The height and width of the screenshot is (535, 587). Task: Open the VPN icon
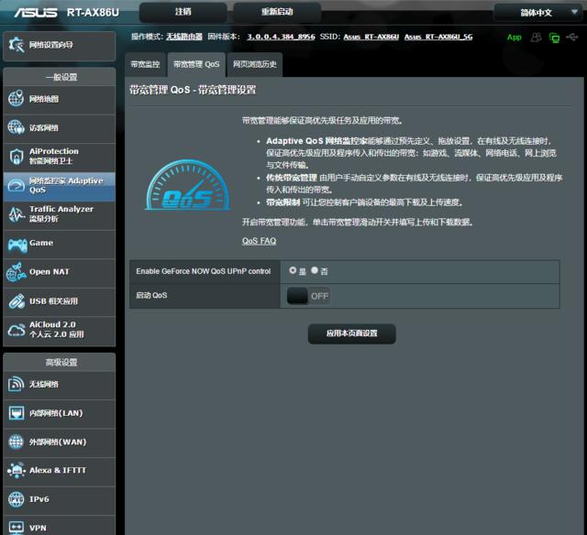(x=17, y=527)
